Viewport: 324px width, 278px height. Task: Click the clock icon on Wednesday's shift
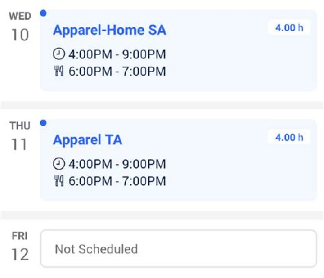pos(59,54)
